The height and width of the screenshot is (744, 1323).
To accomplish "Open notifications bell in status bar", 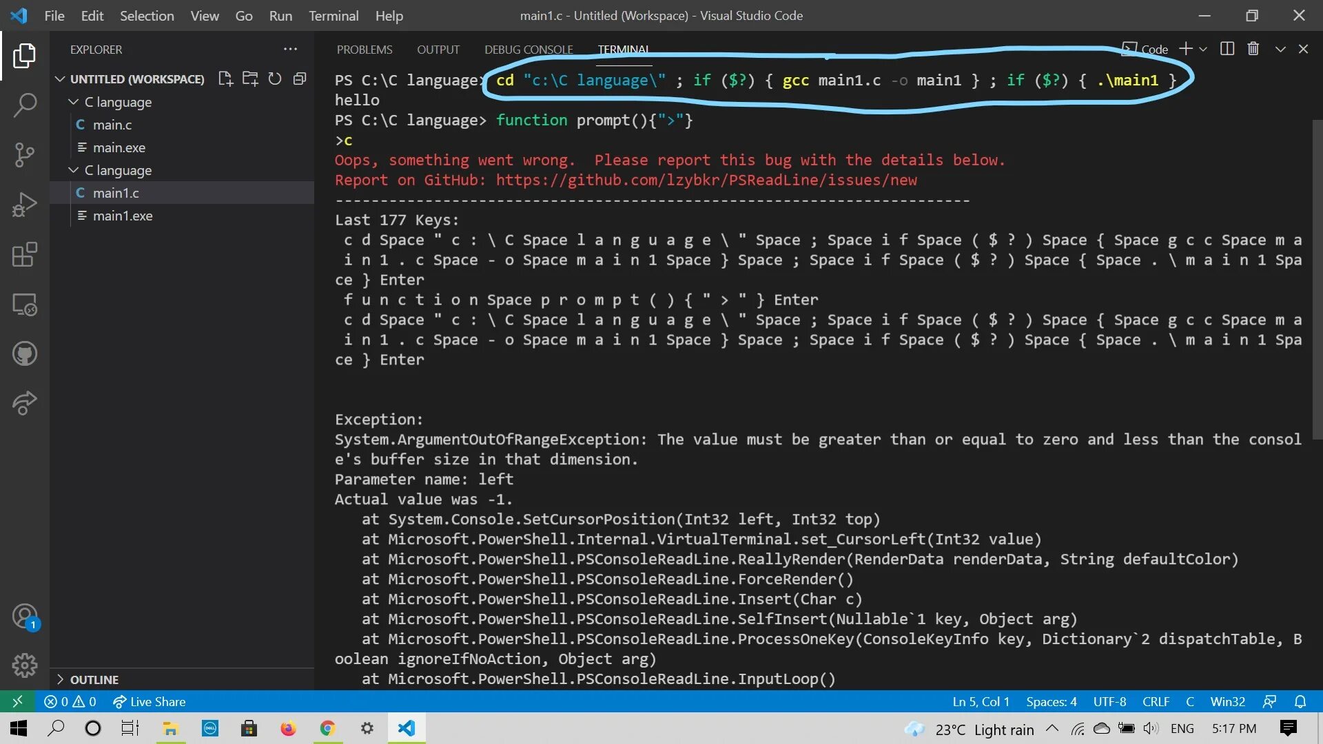I will [1300, 701].
